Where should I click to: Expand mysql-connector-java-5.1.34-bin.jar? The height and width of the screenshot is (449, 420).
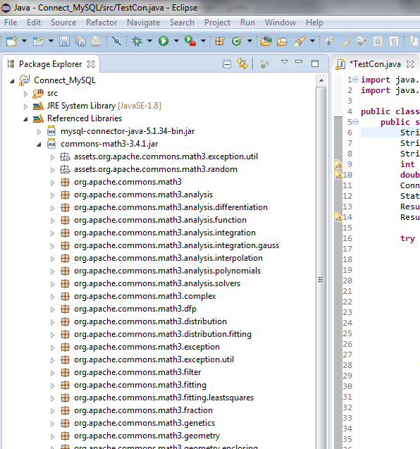(39, 132)
